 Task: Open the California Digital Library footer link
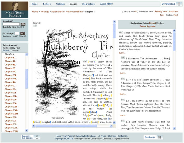pyautogui.click(x=86, y=136)
